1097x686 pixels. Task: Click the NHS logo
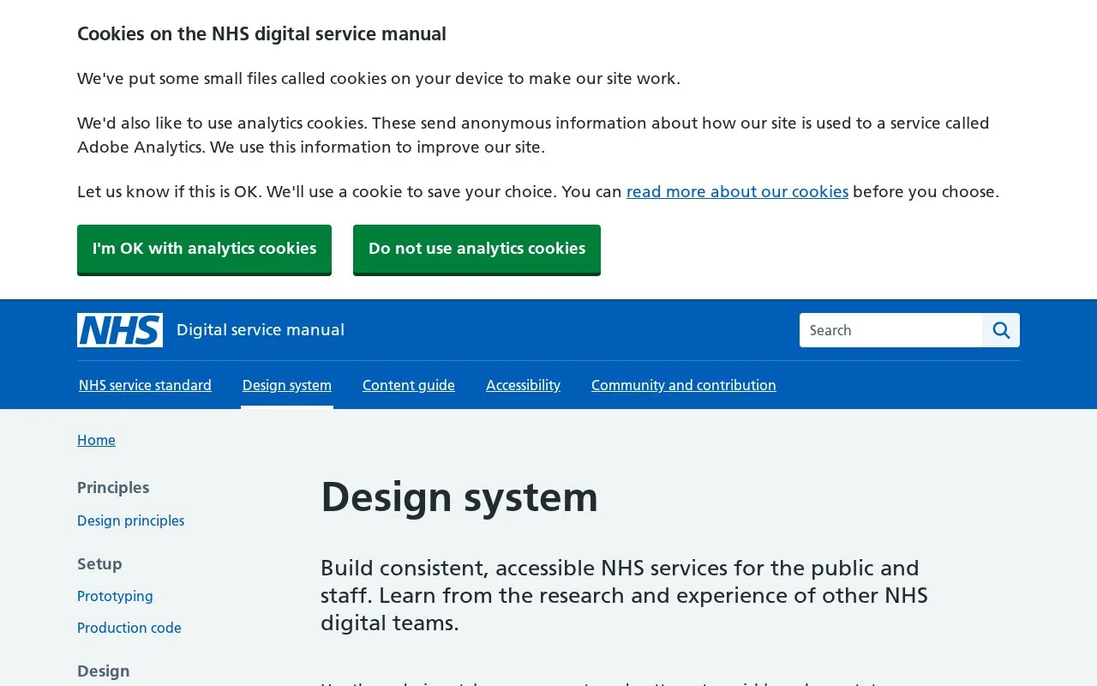point(120,330)
